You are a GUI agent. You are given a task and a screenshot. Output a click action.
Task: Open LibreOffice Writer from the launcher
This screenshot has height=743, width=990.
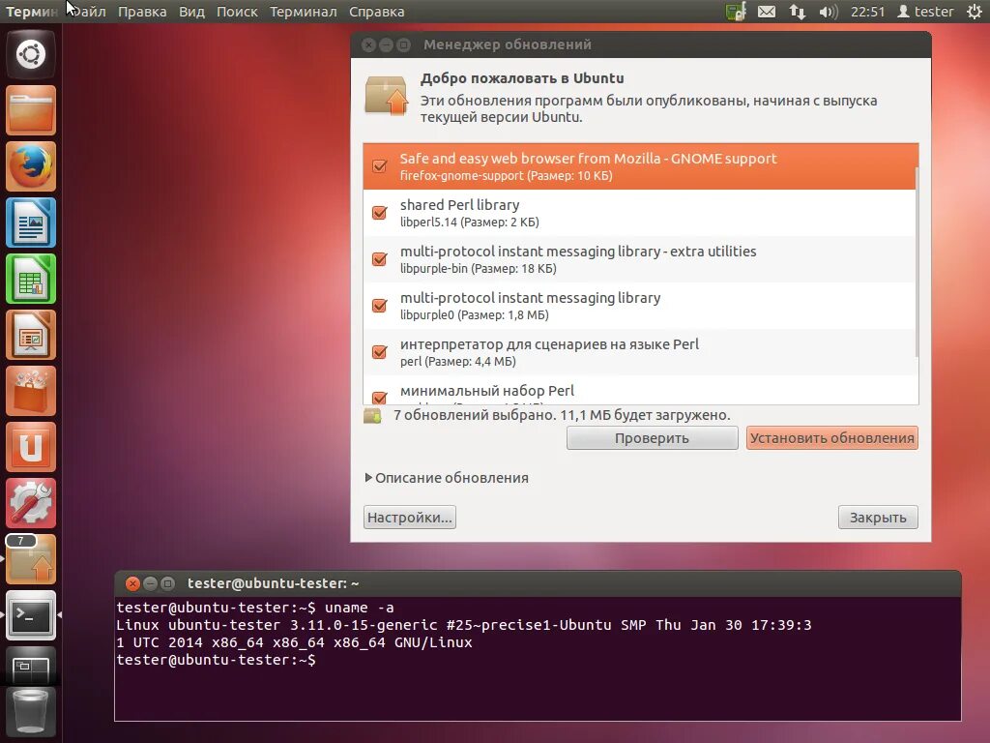[31, 223]
